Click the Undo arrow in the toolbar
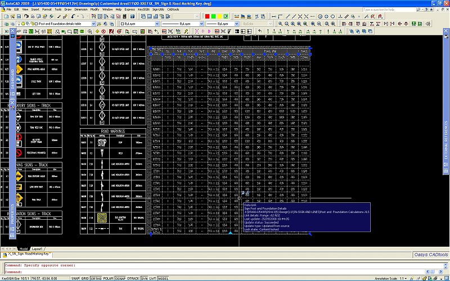 73,17
